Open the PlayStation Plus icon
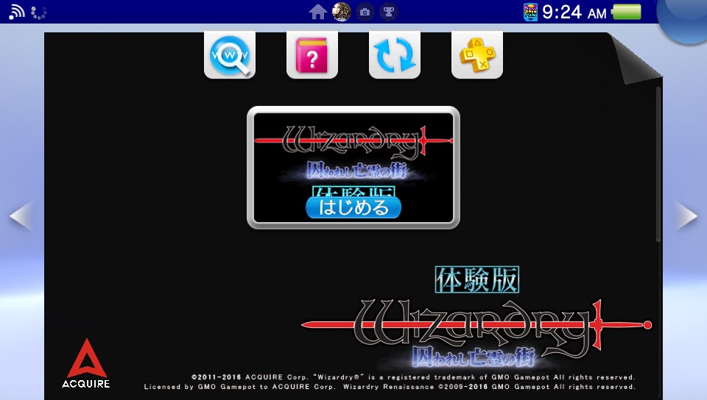707x400 pixels. tap(477, 55)
